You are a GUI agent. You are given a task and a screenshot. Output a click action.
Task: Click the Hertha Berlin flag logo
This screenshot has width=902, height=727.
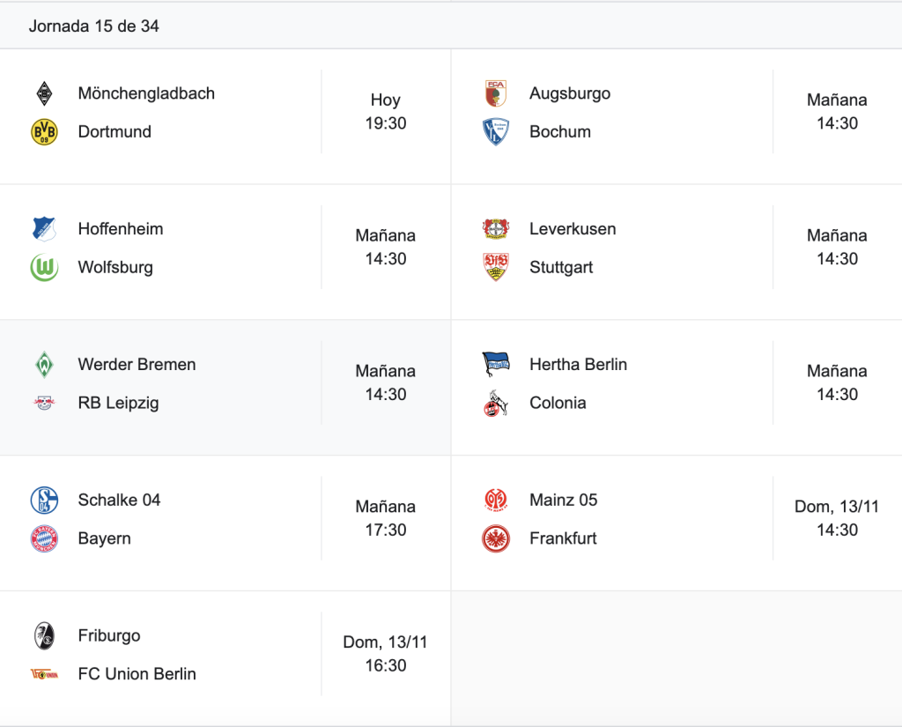pyautogui.click(x=496, y=364)
